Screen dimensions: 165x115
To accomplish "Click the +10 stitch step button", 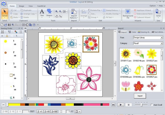I will (47, 111).
